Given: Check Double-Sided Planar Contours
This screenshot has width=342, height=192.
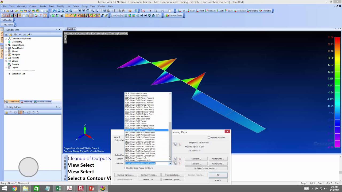Looking at the screenshot, I should coord(126,168).
